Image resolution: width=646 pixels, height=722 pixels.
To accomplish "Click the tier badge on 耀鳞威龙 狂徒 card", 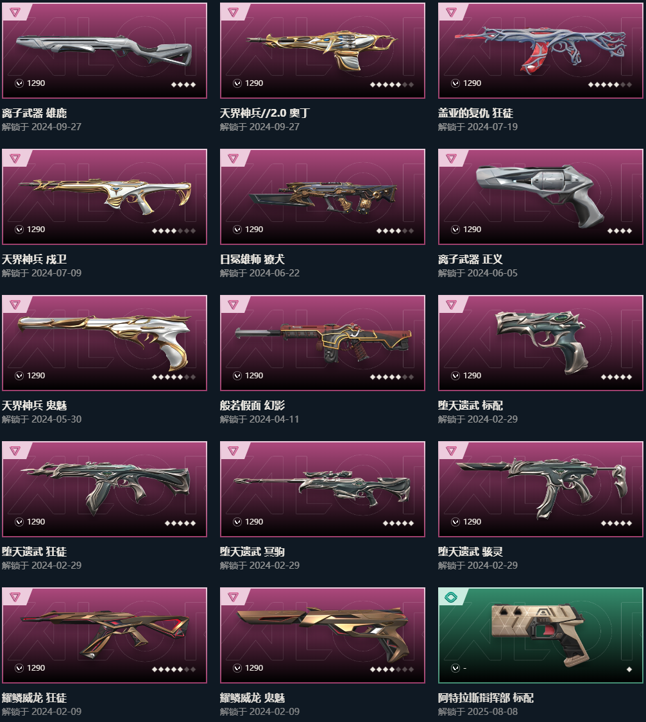I will click(x=15, y=597).
